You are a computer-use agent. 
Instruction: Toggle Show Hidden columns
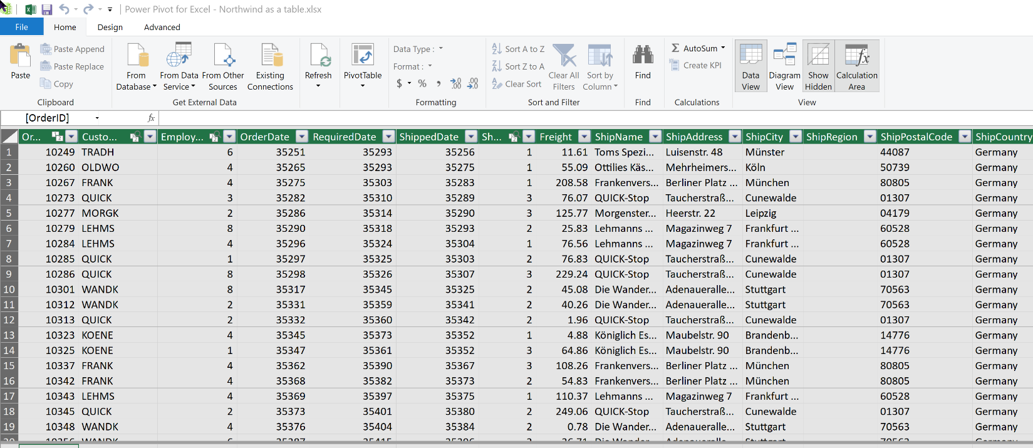(818, 66)
